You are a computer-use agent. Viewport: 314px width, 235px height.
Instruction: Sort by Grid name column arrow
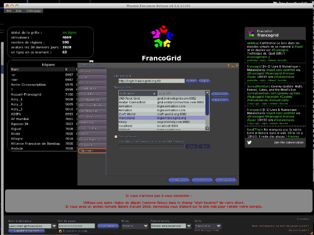click(154, 93)
